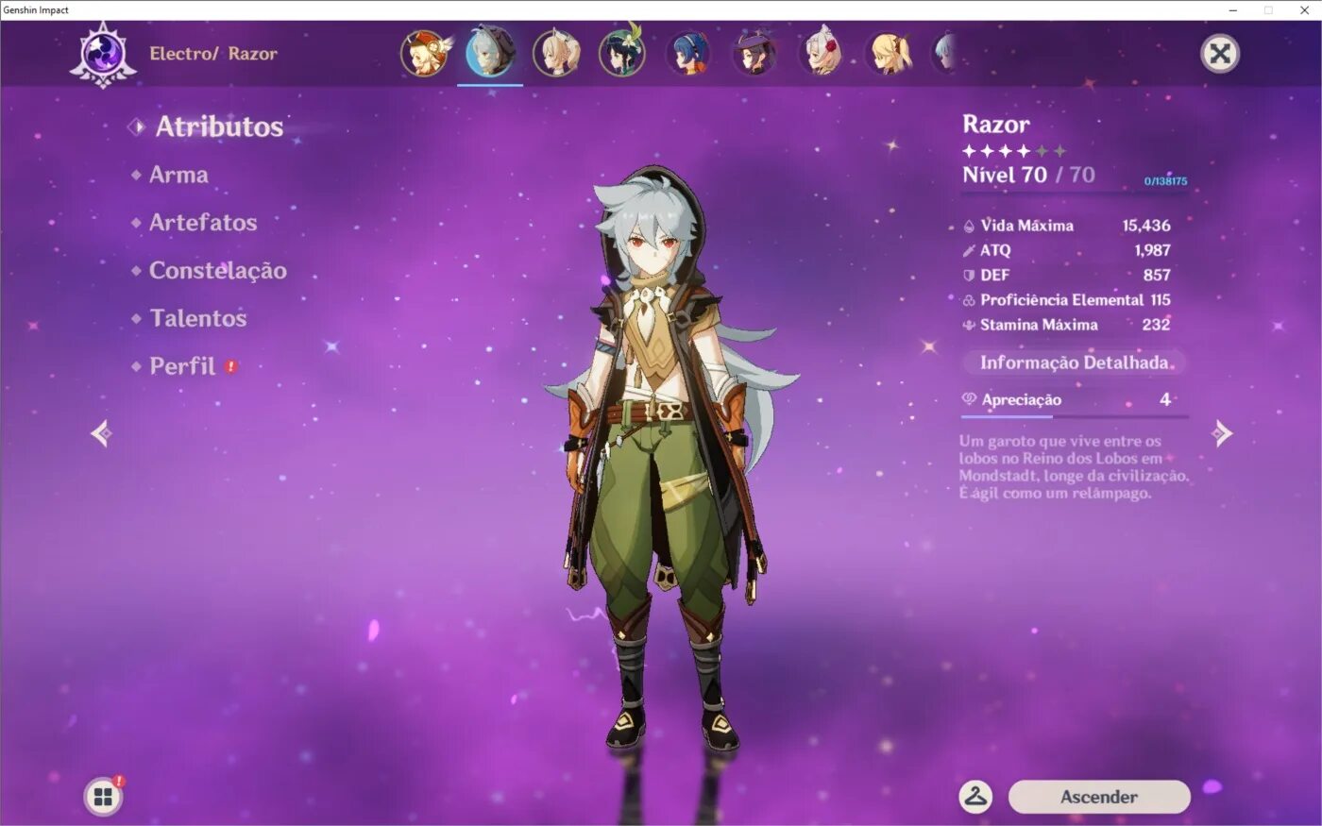Switch to the blonde Traveler portrait
The width and height of the screenshot is (1322, 826).
tap(556, 53)
